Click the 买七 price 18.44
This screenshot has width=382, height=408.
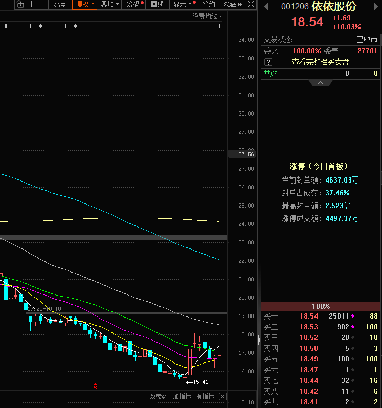tap(309, 381)
